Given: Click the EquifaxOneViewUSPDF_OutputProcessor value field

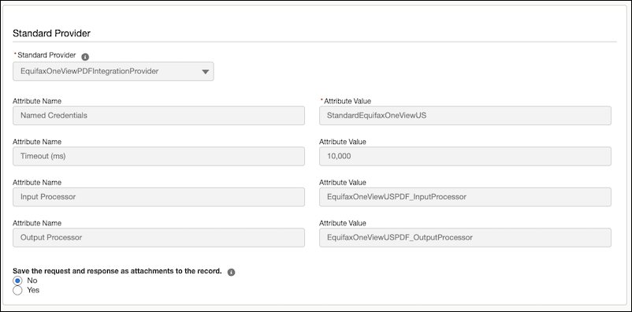Looking at the screenshot, I should pyautogui.click(x=465, y=238).
